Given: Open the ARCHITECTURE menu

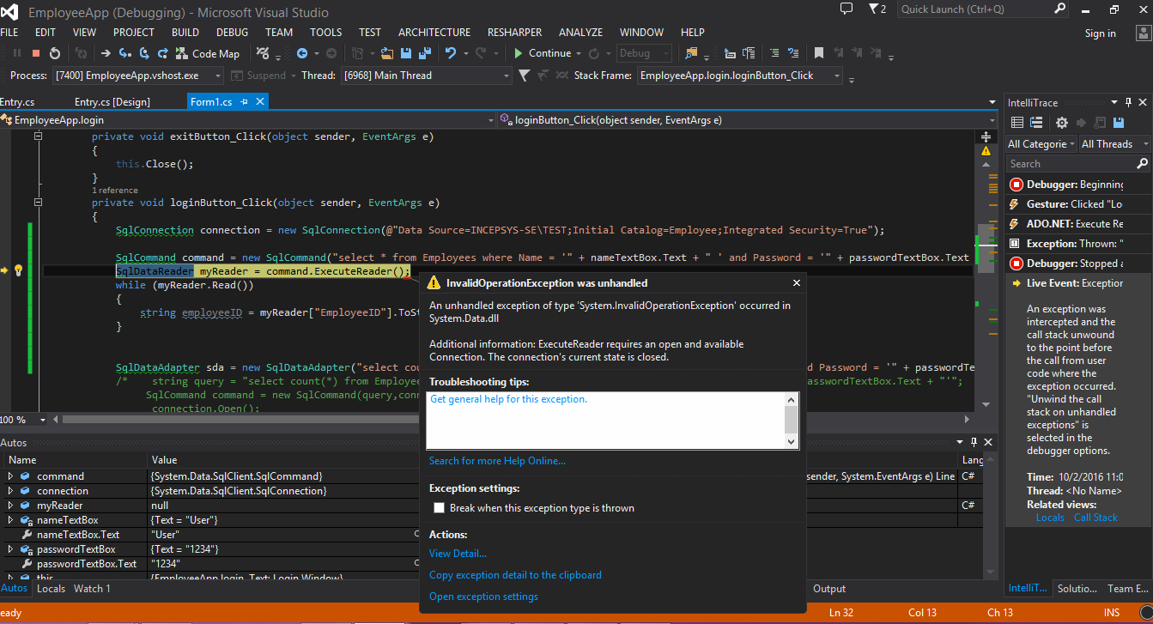Looking at the screenshot, I should (434, 32).
